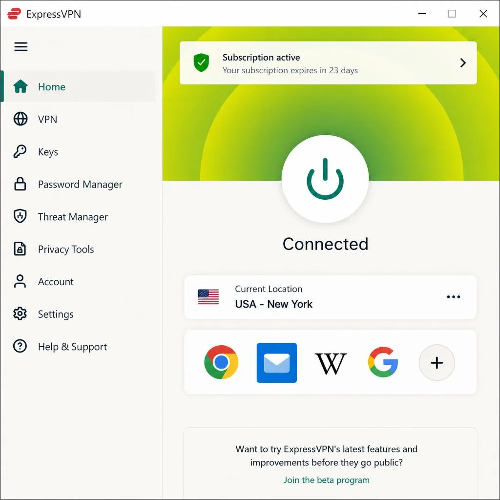Open the Mail envelope shortcut
The height and width of the screenshot is (500, 500).
tap(276, 363)
